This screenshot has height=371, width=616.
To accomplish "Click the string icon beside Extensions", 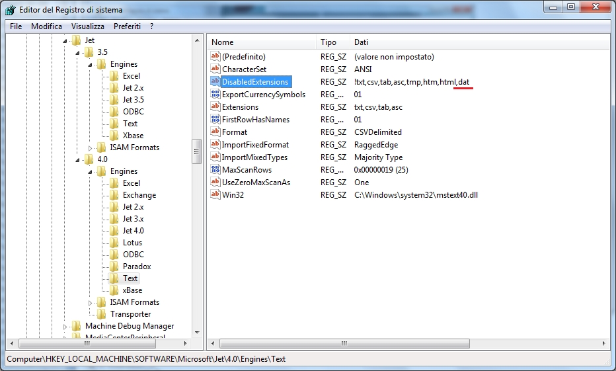I will tap(215, 106).
